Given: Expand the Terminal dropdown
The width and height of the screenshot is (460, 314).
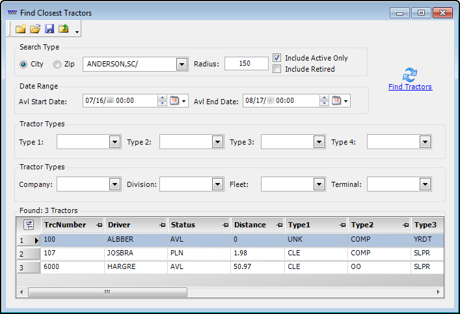Looking at the screenshot, I should [x=425, y=184].
